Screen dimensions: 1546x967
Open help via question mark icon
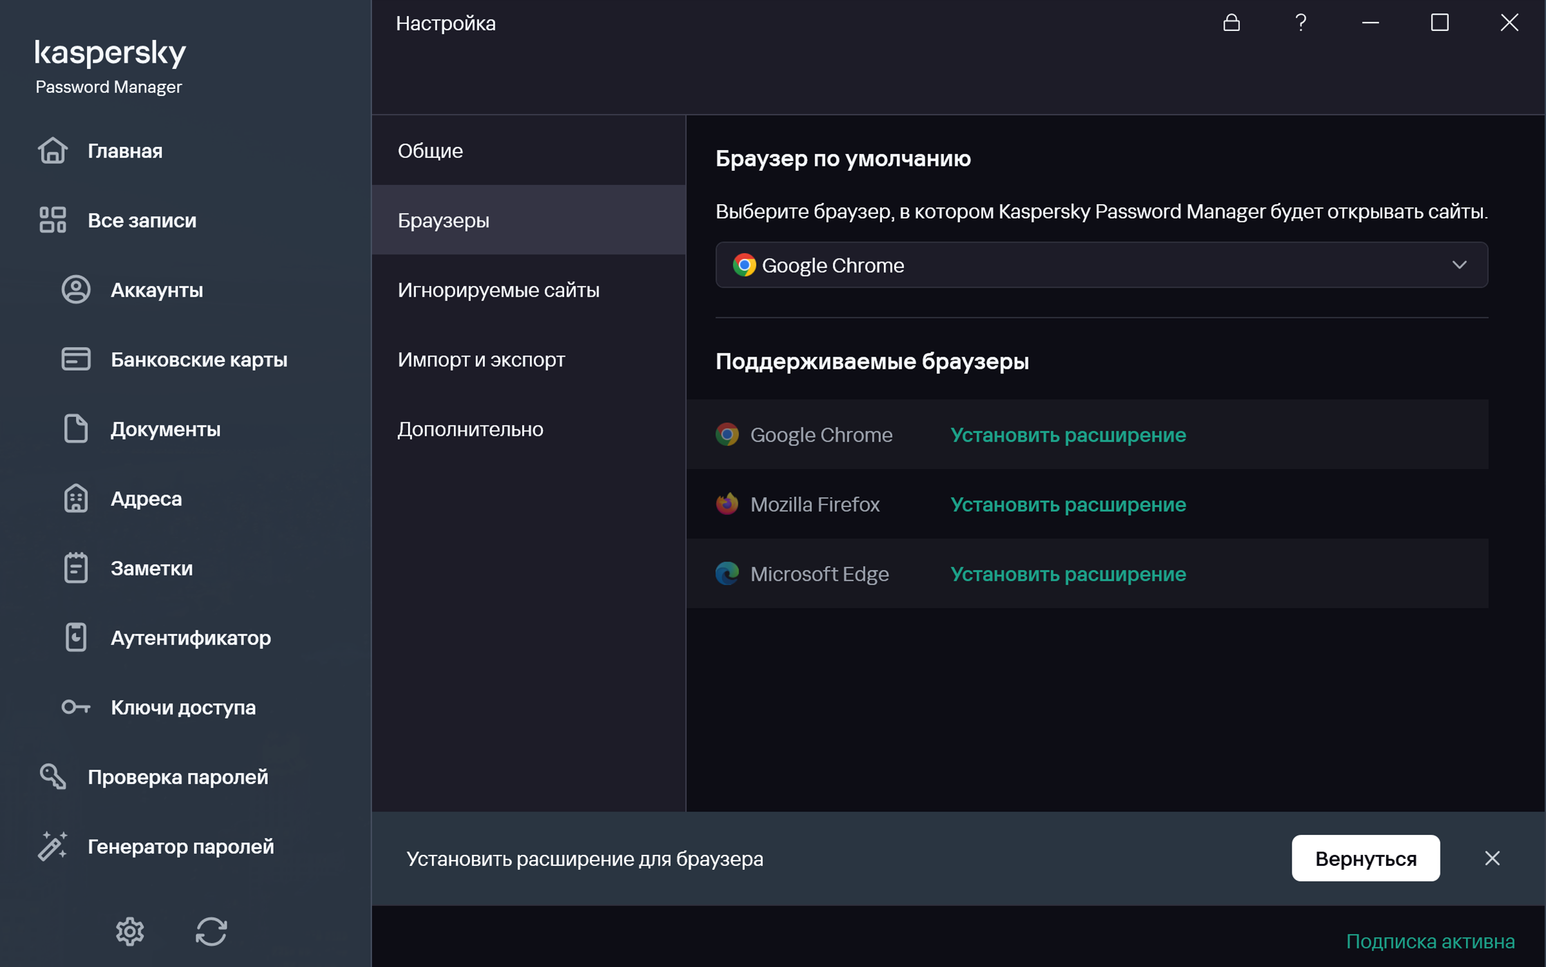coord(1300,23)
